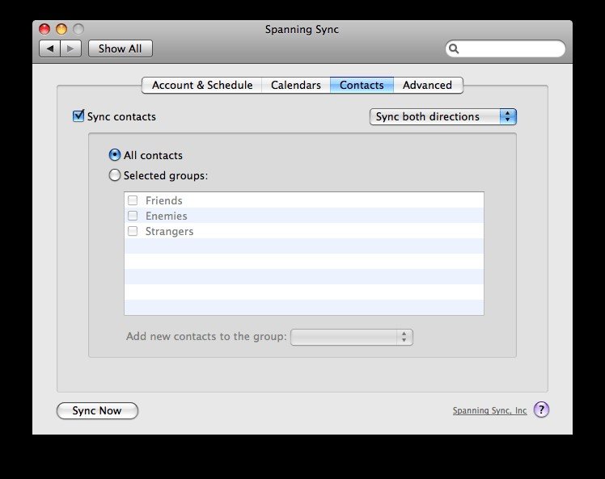
Task: Click the magnifier icon in search field
Action: coord(454,49)
